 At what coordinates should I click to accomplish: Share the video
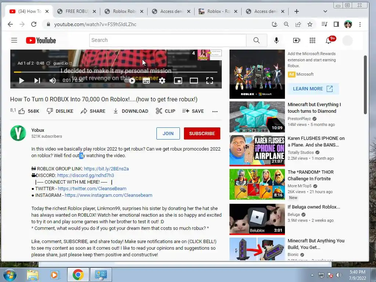tap(93, 111)
